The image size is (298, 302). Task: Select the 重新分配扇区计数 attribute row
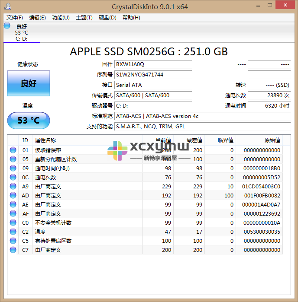[x=145, y=159]
